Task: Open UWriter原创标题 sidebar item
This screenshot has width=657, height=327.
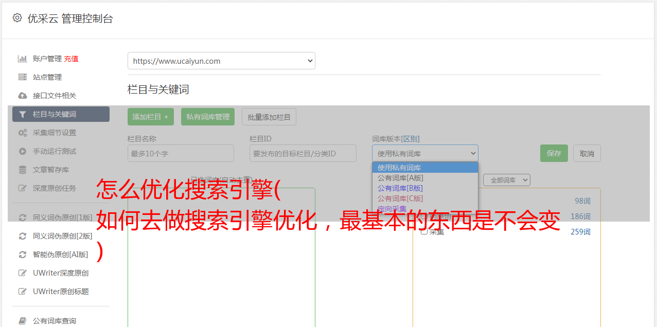Action: pyautogui.click(x=61, y=292)
